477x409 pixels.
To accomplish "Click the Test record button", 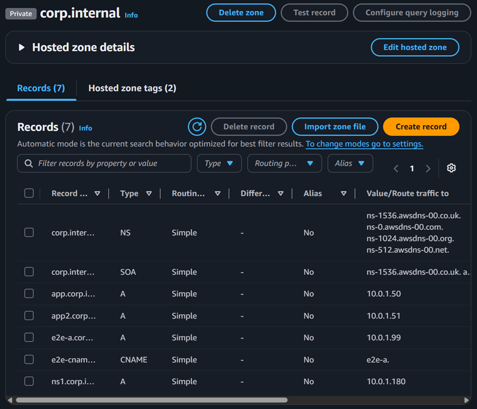I will 314,13.
